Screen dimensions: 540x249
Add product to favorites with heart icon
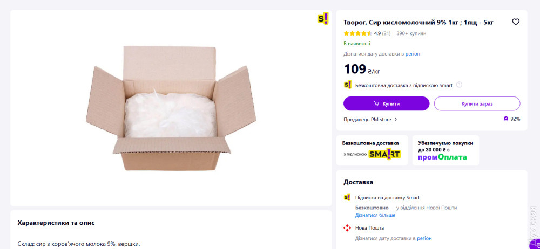[516, 22]
